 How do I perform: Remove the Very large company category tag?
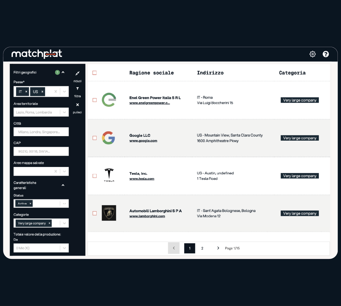click(49, 223)
